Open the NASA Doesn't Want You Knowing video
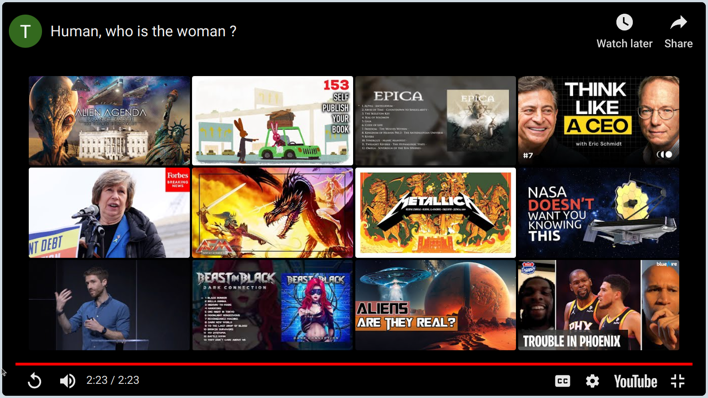This screenshot has height=398, width=708. pyautogui.click(x=599, y=213)
